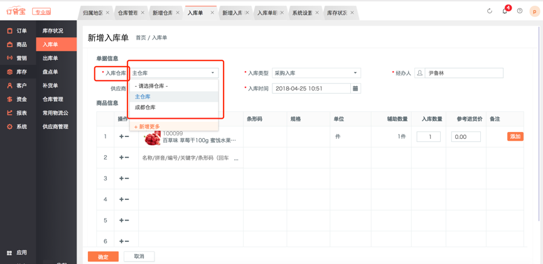Open the user avatar icon
The height and width of the screenshot is (264, 543).
[x=534, y=11]
